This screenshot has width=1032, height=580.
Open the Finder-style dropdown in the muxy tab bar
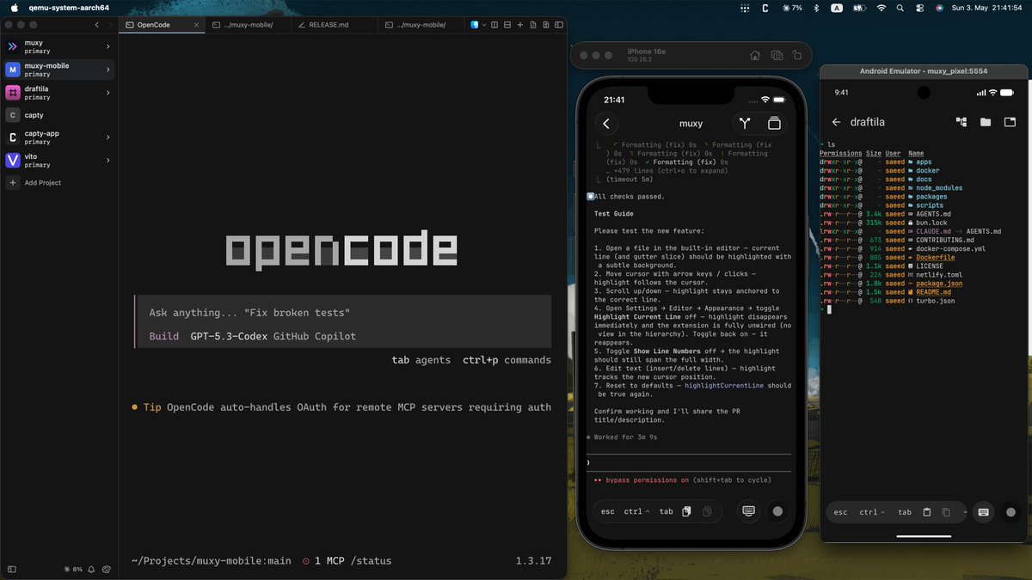[477, 25]
